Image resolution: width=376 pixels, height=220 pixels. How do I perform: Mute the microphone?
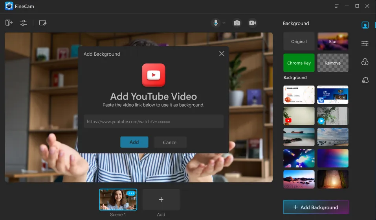(216, 23)
